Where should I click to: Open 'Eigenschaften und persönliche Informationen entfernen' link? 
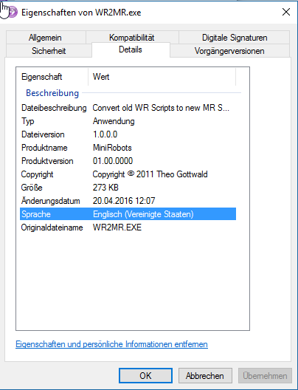[x=112, y=344]
